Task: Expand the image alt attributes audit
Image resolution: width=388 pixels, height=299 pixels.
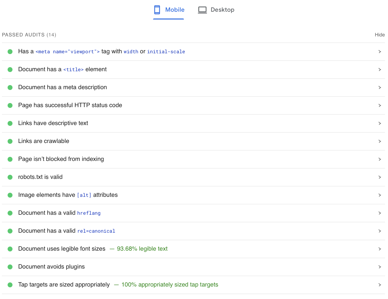Action: [x=380, y=195]
